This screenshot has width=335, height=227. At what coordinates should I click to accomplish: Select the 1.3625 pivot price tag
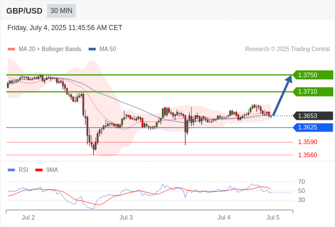[x=313, y=128]
